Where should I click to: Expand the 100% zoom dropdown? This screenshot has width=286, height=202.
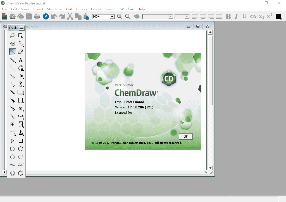click(x=112, y=17)
